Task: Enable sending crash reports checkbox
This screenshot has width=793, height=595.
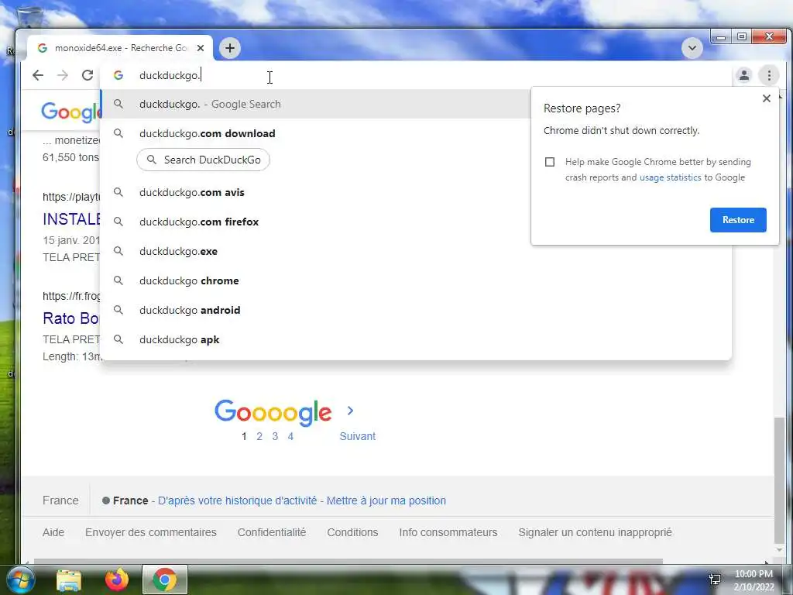Action: (550, 162)
